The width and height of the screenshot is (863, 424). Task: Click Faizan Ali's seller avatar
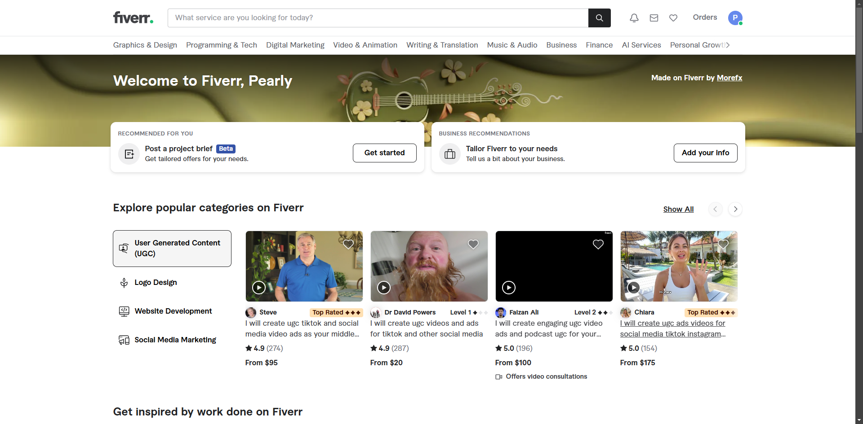501,312
